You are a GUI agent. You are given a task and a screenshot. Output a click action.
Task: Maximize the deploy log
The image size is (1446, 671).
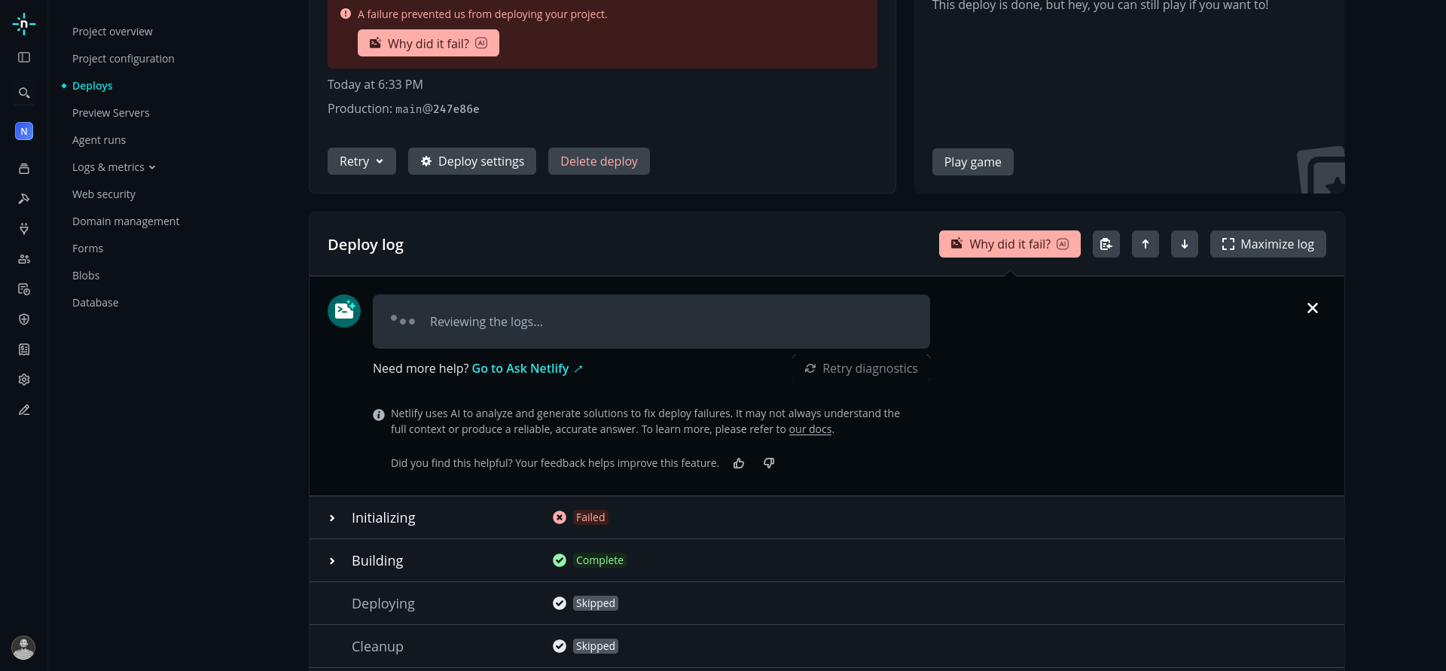tap(1268, 244)
